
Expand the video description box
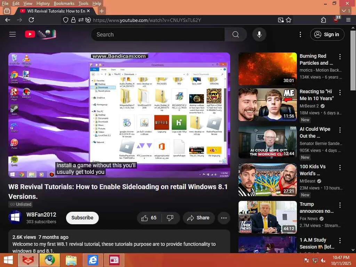point(119,242)
